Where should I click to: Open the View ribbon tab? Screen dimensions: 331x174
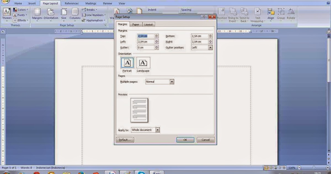coord(122,4)
